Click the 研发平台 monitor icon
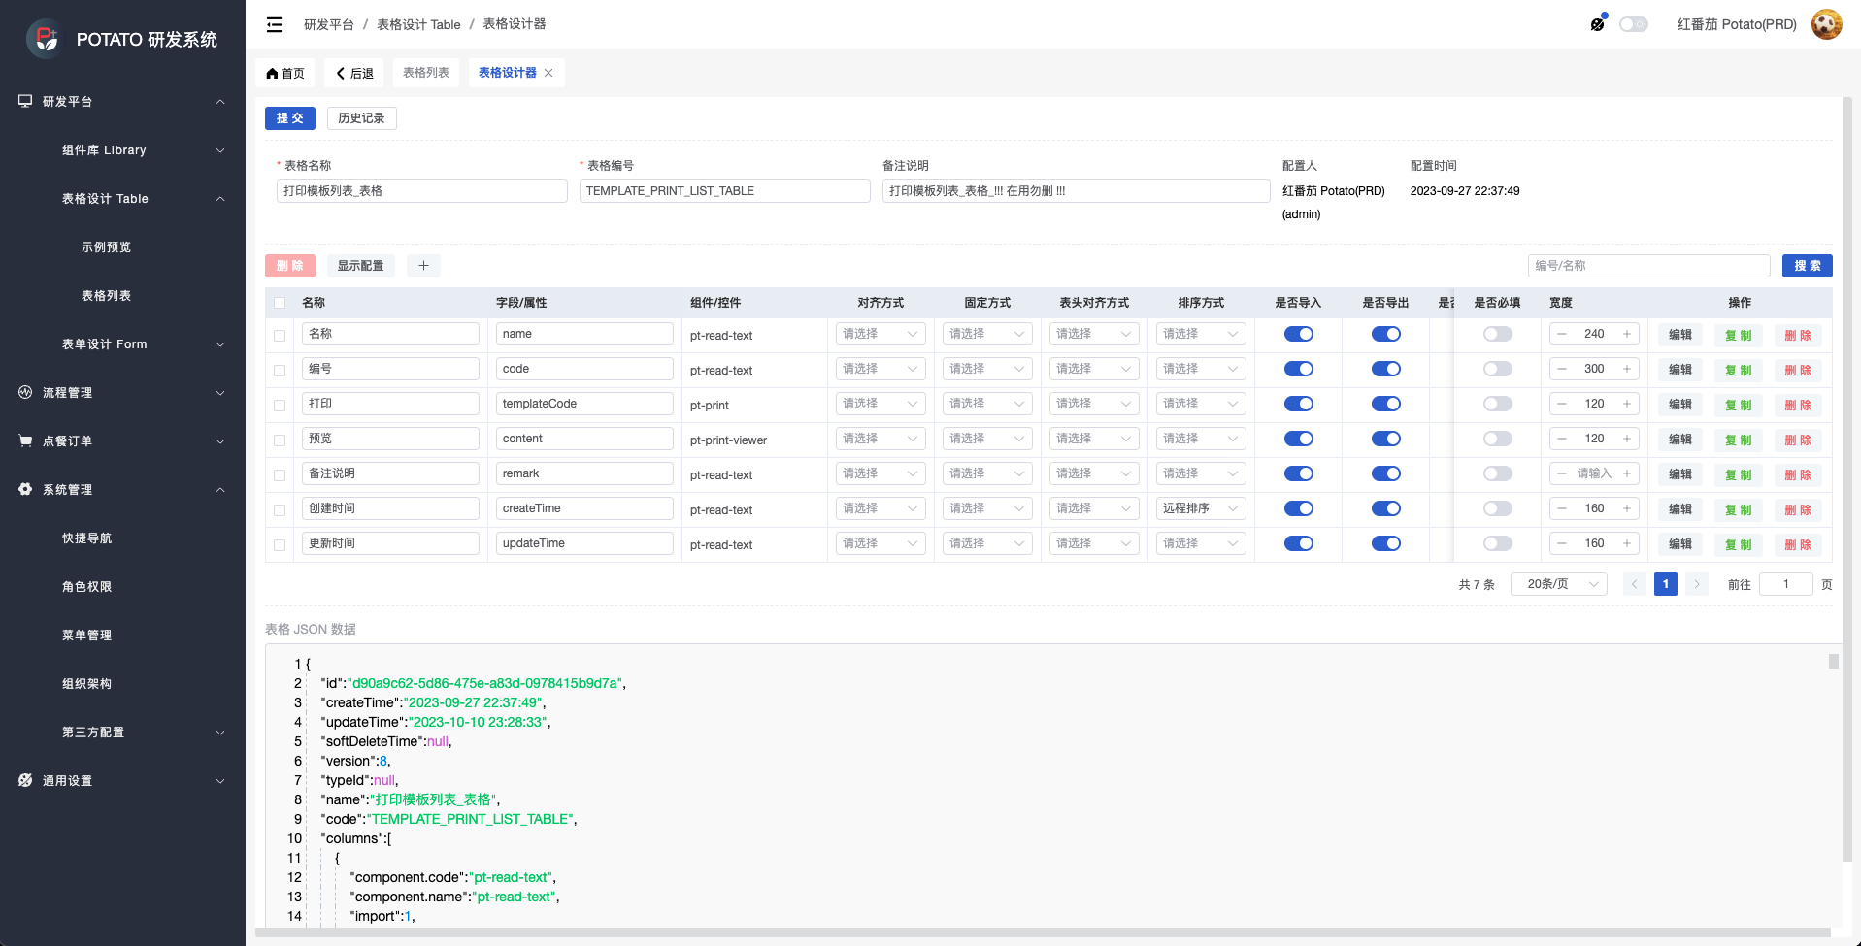Viewport: 1861px width, 946px height. click(25, 101)
